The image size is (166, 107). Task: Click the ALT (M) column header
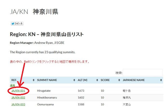pos(82,80)
